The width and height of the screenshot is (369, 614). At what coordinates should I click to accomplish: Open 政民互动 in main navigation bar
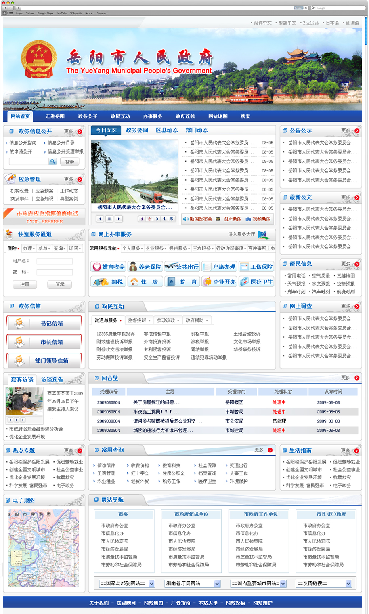[x=120, y=116]
